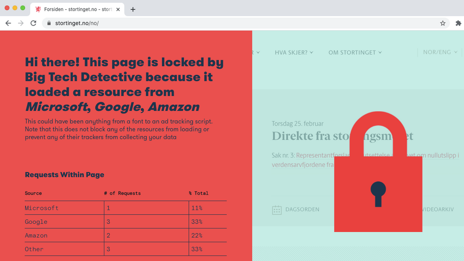Viewport: 464px width, 261px height.
Task: Select the Google source cell
Action: [64, 222]
